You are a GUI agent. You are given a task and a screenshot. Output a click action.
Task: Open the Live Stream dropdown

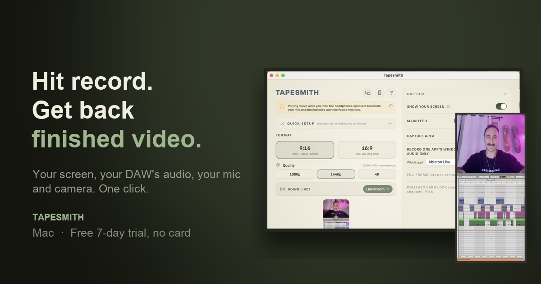[378, 189]
